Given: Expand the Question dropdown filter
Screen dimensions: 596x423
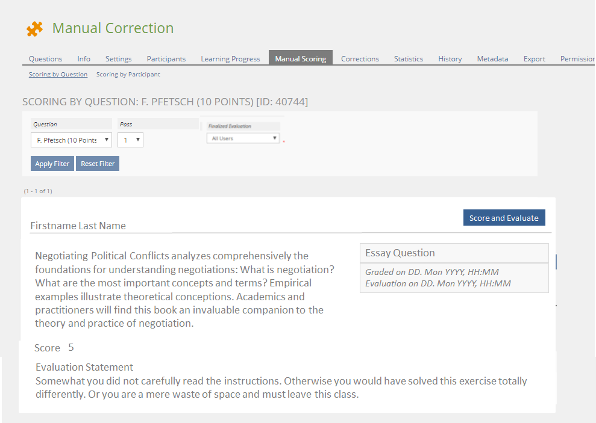Looking at the screenshot, I should click(71, 140).
